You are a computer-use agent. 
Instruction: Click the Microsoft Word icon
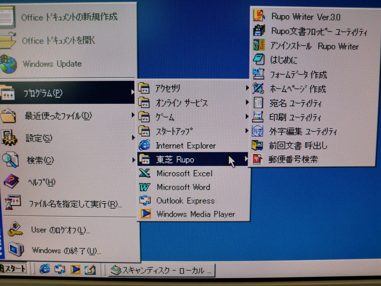click(145, 187)
